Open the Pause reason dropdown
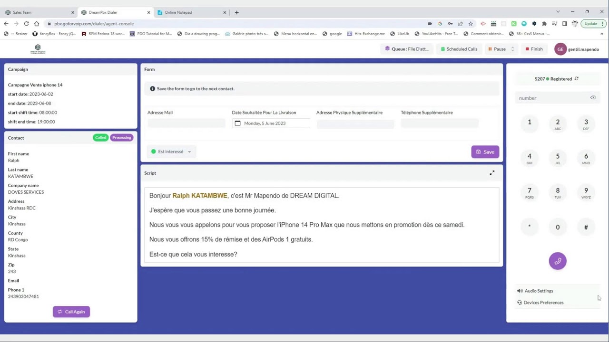This screenshot has height=342, width=609. click(x=501, y=49)
